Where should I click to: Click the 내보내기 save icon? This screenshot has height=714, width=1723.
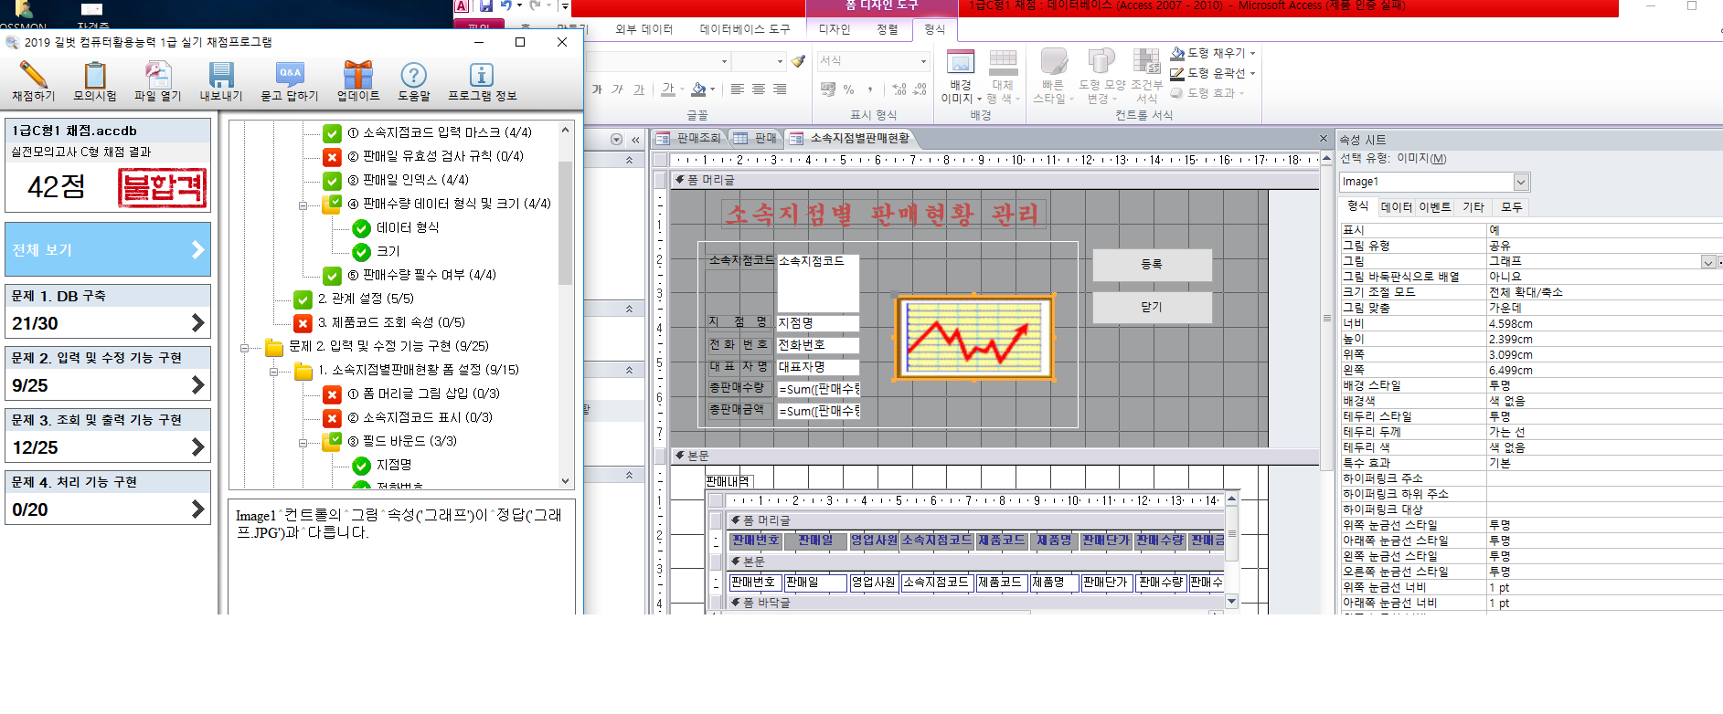click(x=221, y=75)
